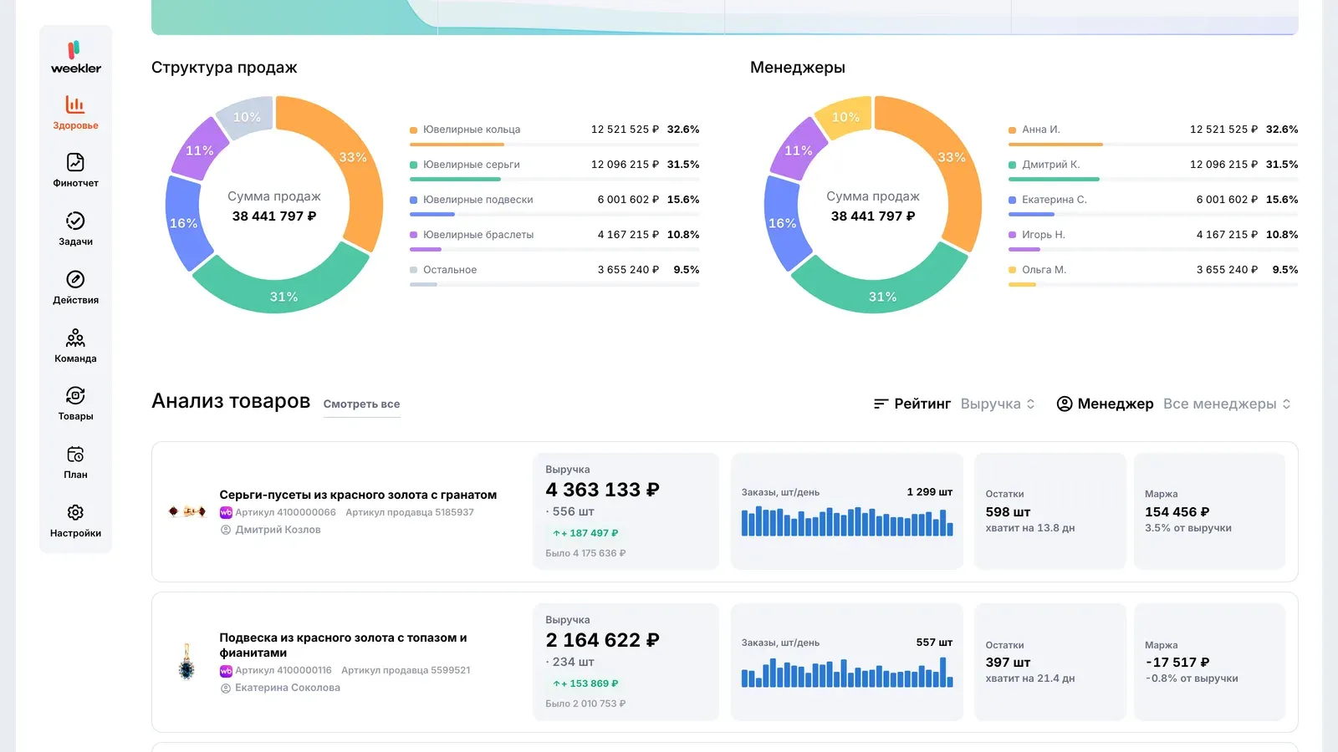Image resolution: width=1338 pixels, height=752 pixels.
Task: Click revenue value 4 363 133 ₽
Action: coord(602,490)
